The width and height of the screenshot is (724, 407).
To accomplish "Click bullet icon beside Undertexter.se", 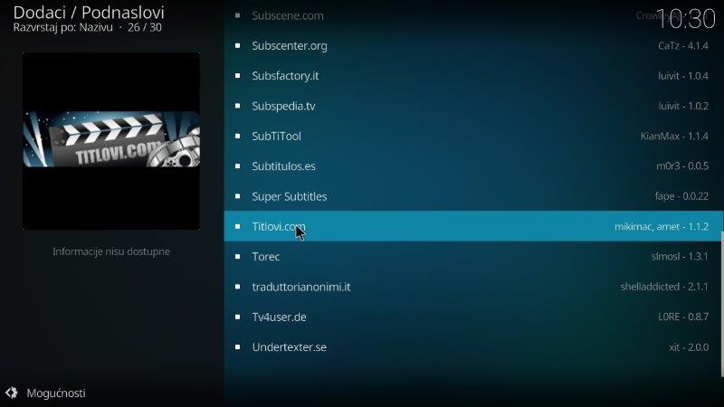I will point(237,347).
